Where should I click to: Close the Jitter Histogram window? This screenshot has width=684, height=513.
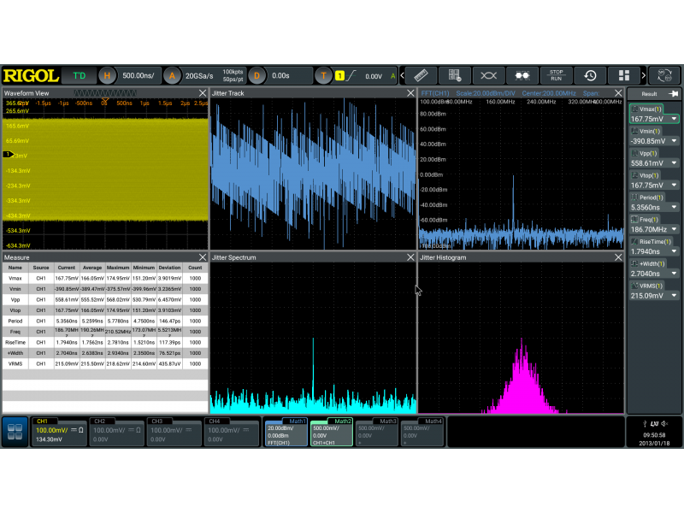pyautogui.click(x=618, y=256)
